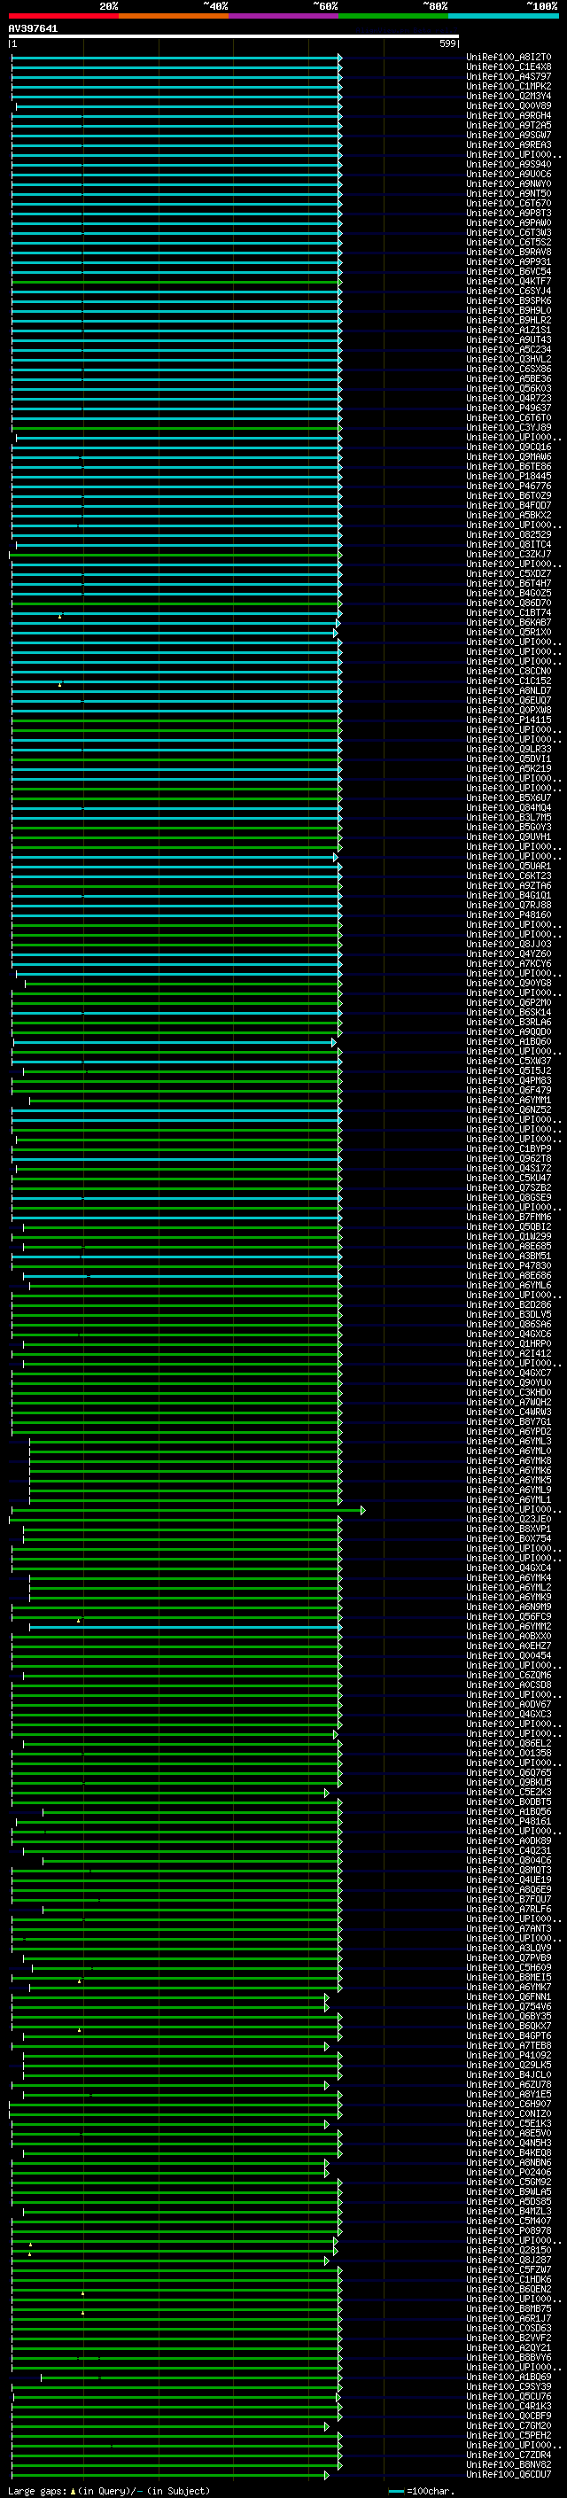Click the purple ~60% identity color segment

[284, 17]
